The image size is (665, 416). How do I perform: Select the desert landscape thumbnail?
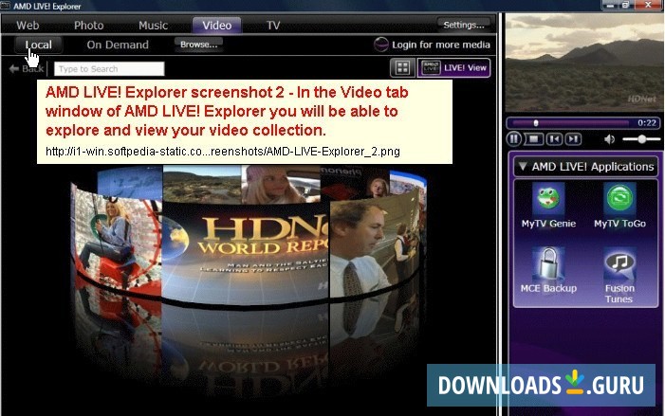[202, 184]
